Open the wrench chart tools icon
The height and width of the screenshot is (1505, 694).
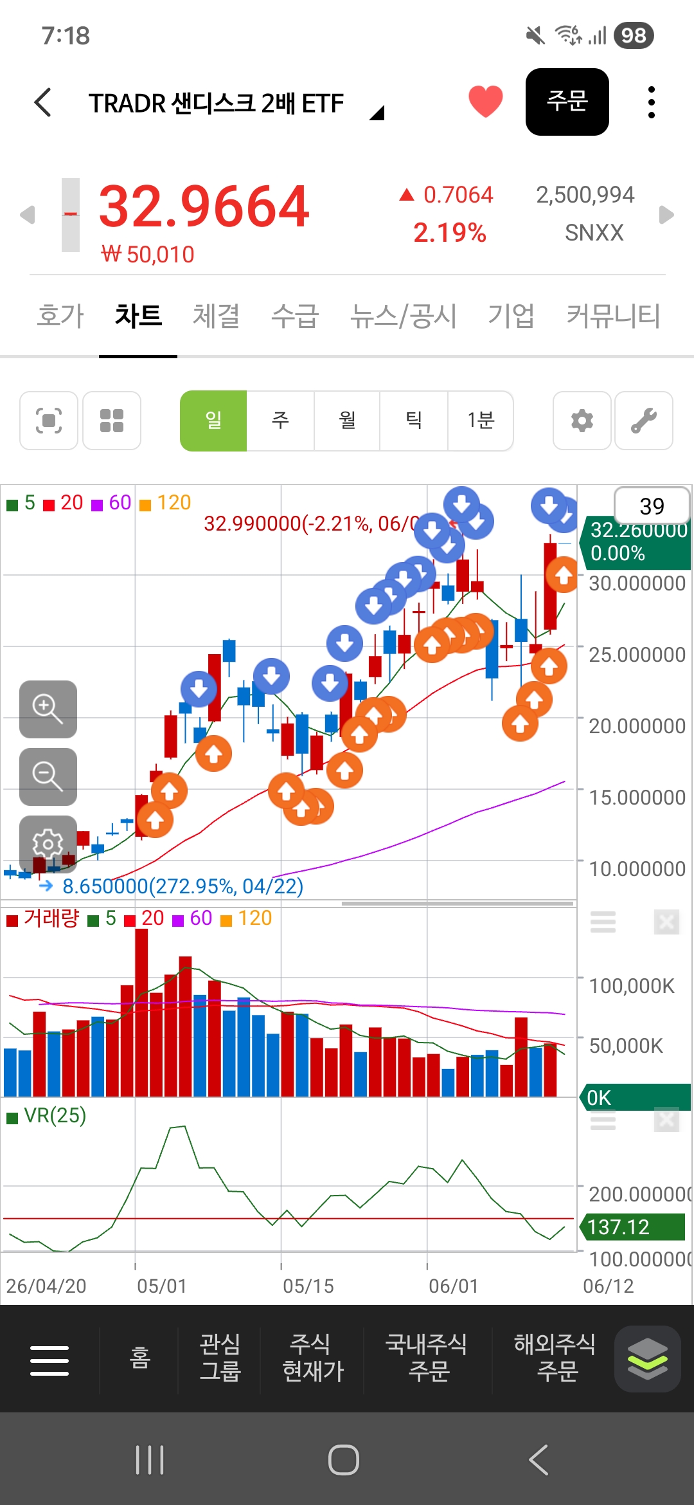click(644, 421)
